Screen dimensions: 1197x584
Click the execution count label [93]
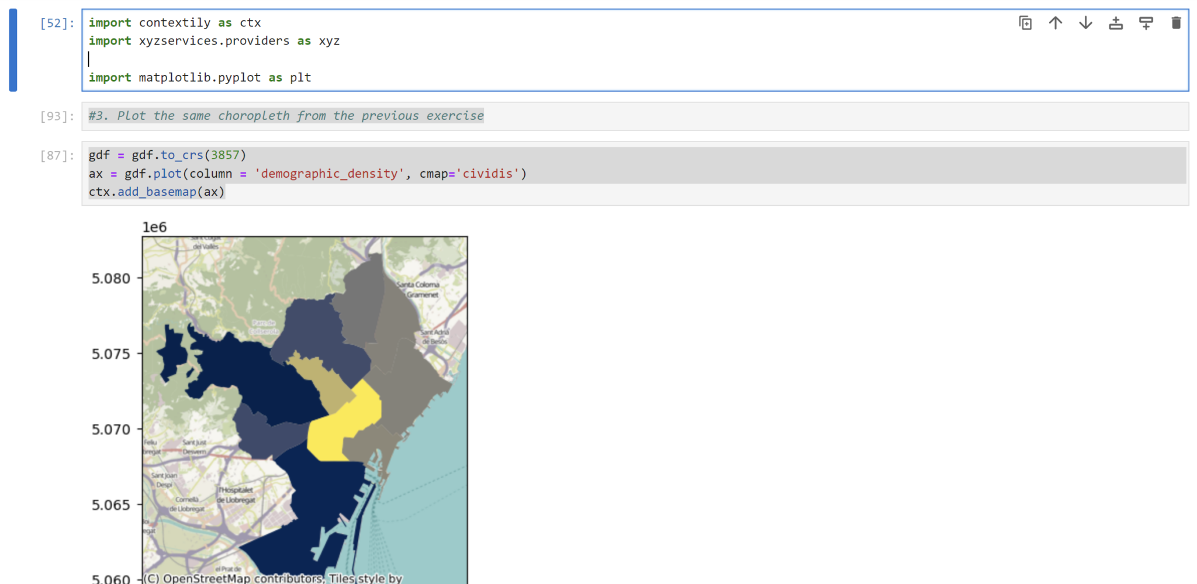pyautogui.click(x=56, y=116)
